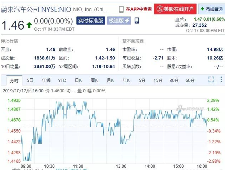The image size is (225, 170).
Task: Click the current price 1.46
Action: click(x=13, y=25)
